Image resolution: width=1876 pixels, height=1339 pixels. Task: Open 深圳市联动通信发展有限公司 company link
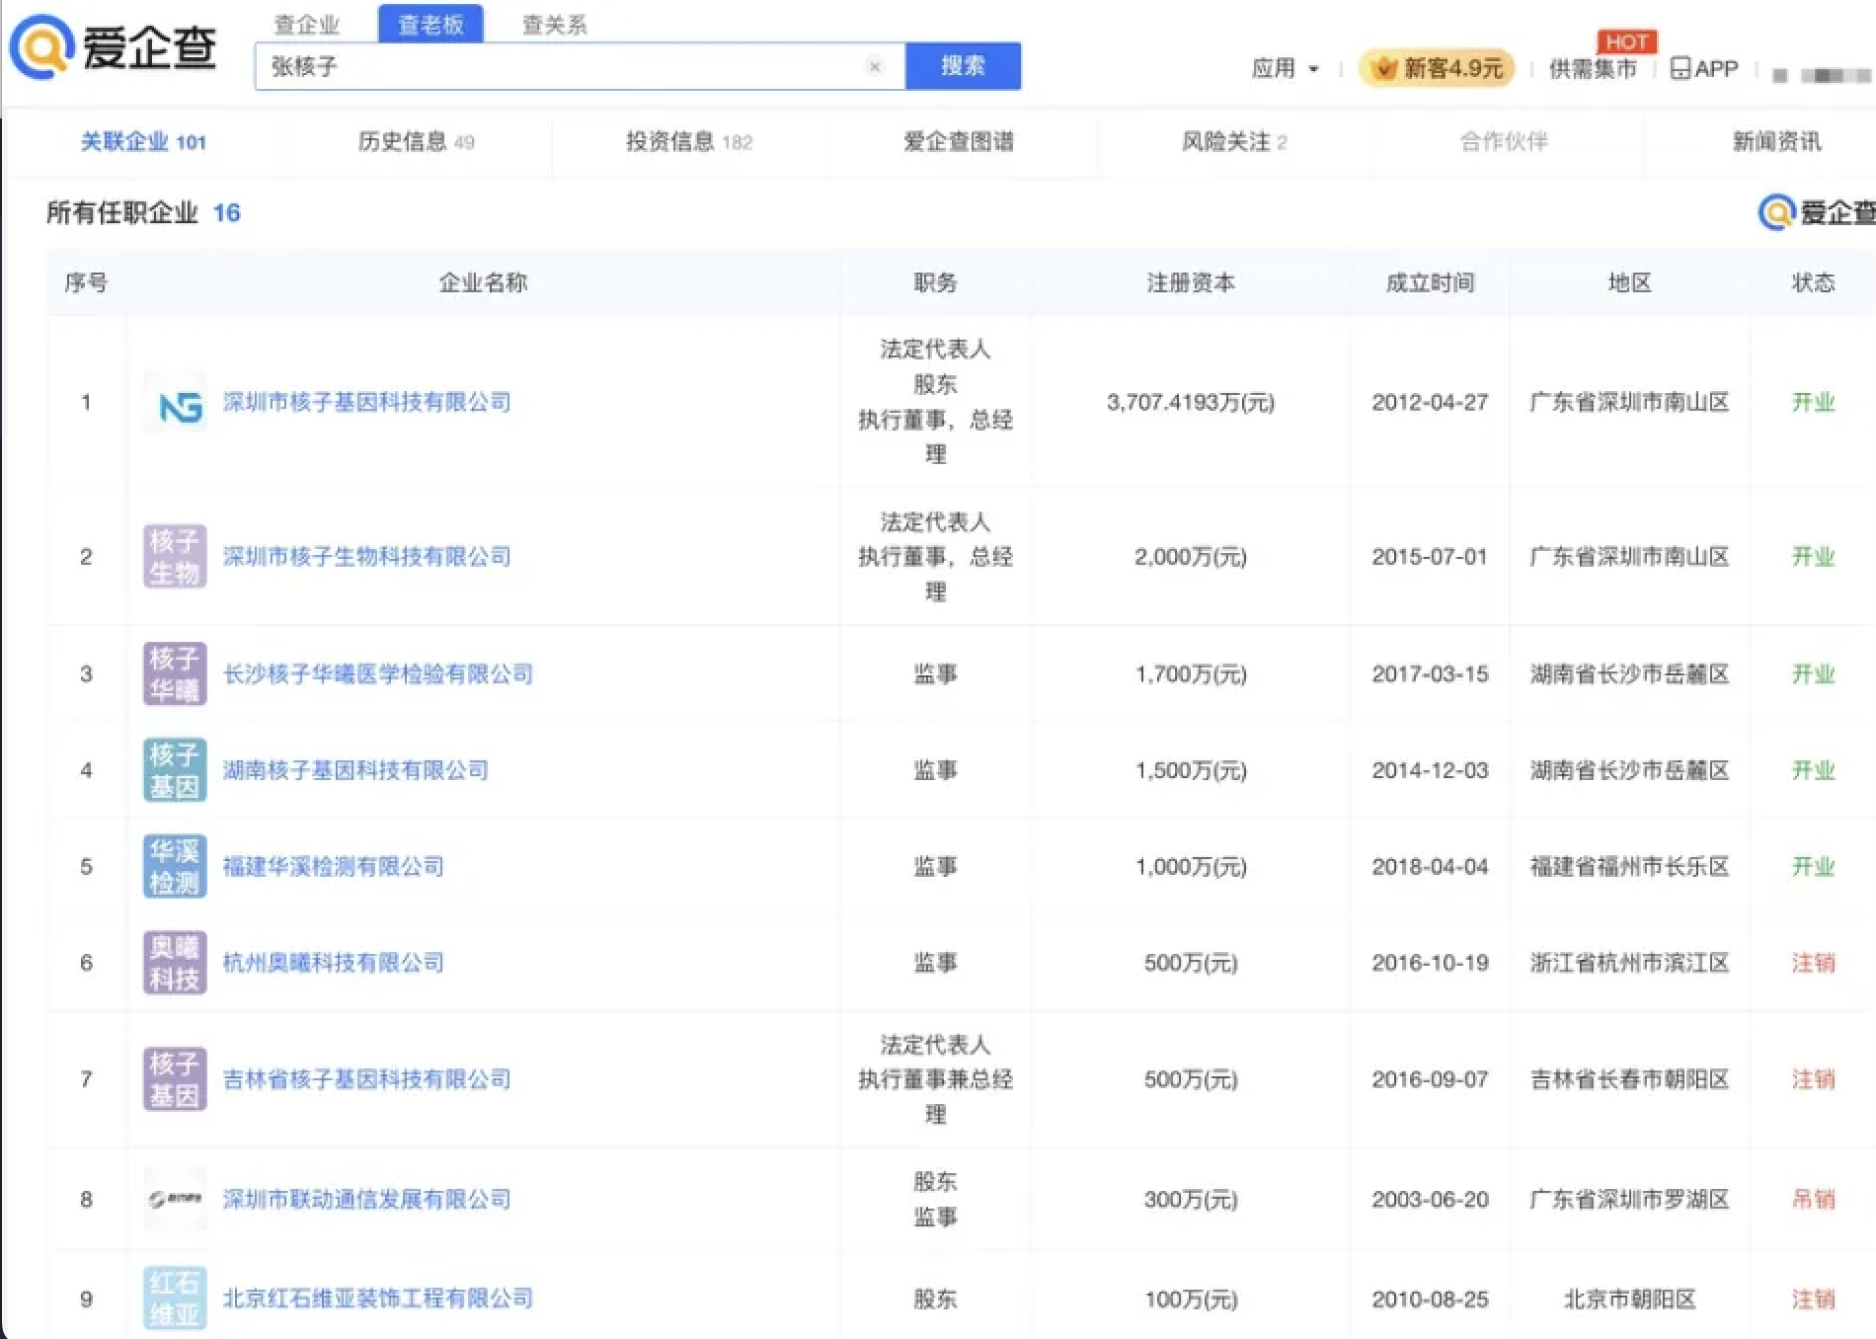(x=367, y=1199)
